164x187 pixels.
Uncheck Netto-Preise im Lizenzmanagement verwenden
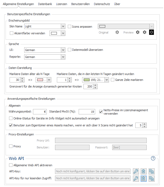pyautogui.click(x=101, y=112)
